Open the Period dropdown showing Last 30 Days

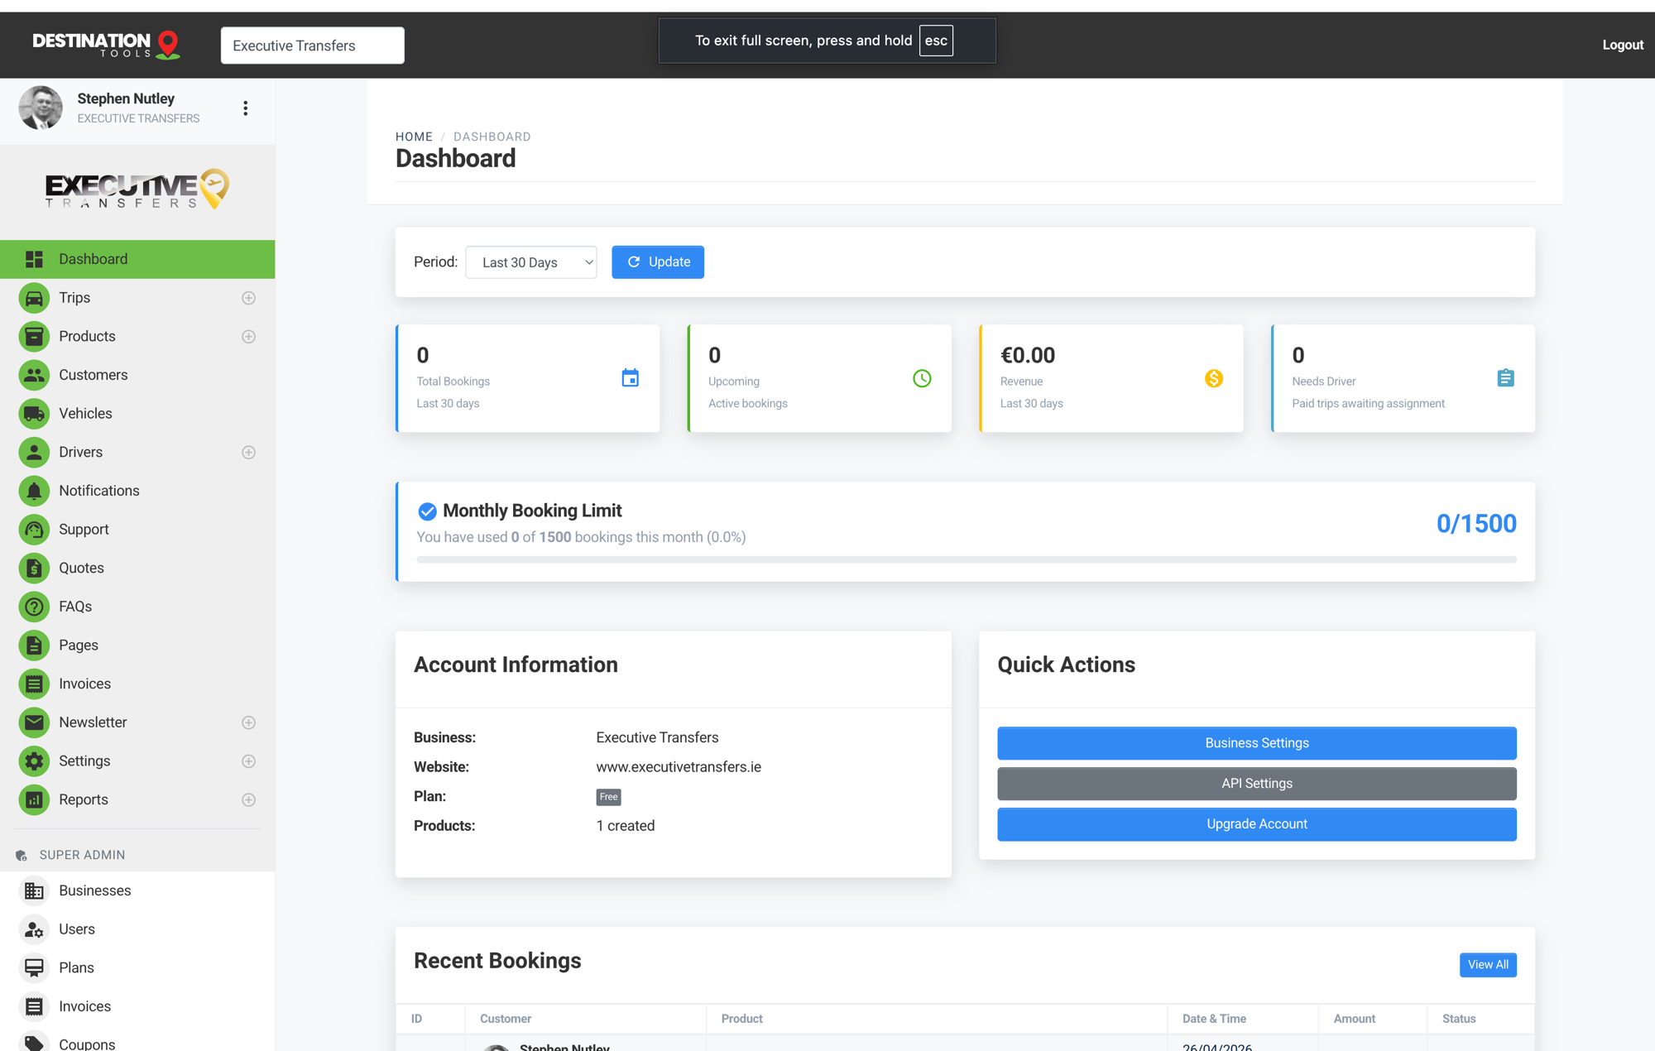(531, 262)
